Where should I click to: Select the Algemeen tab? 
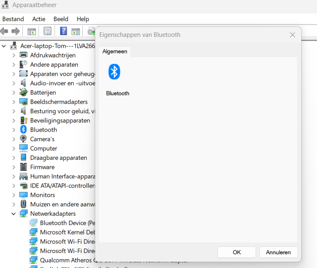click(x=115, y=51)
